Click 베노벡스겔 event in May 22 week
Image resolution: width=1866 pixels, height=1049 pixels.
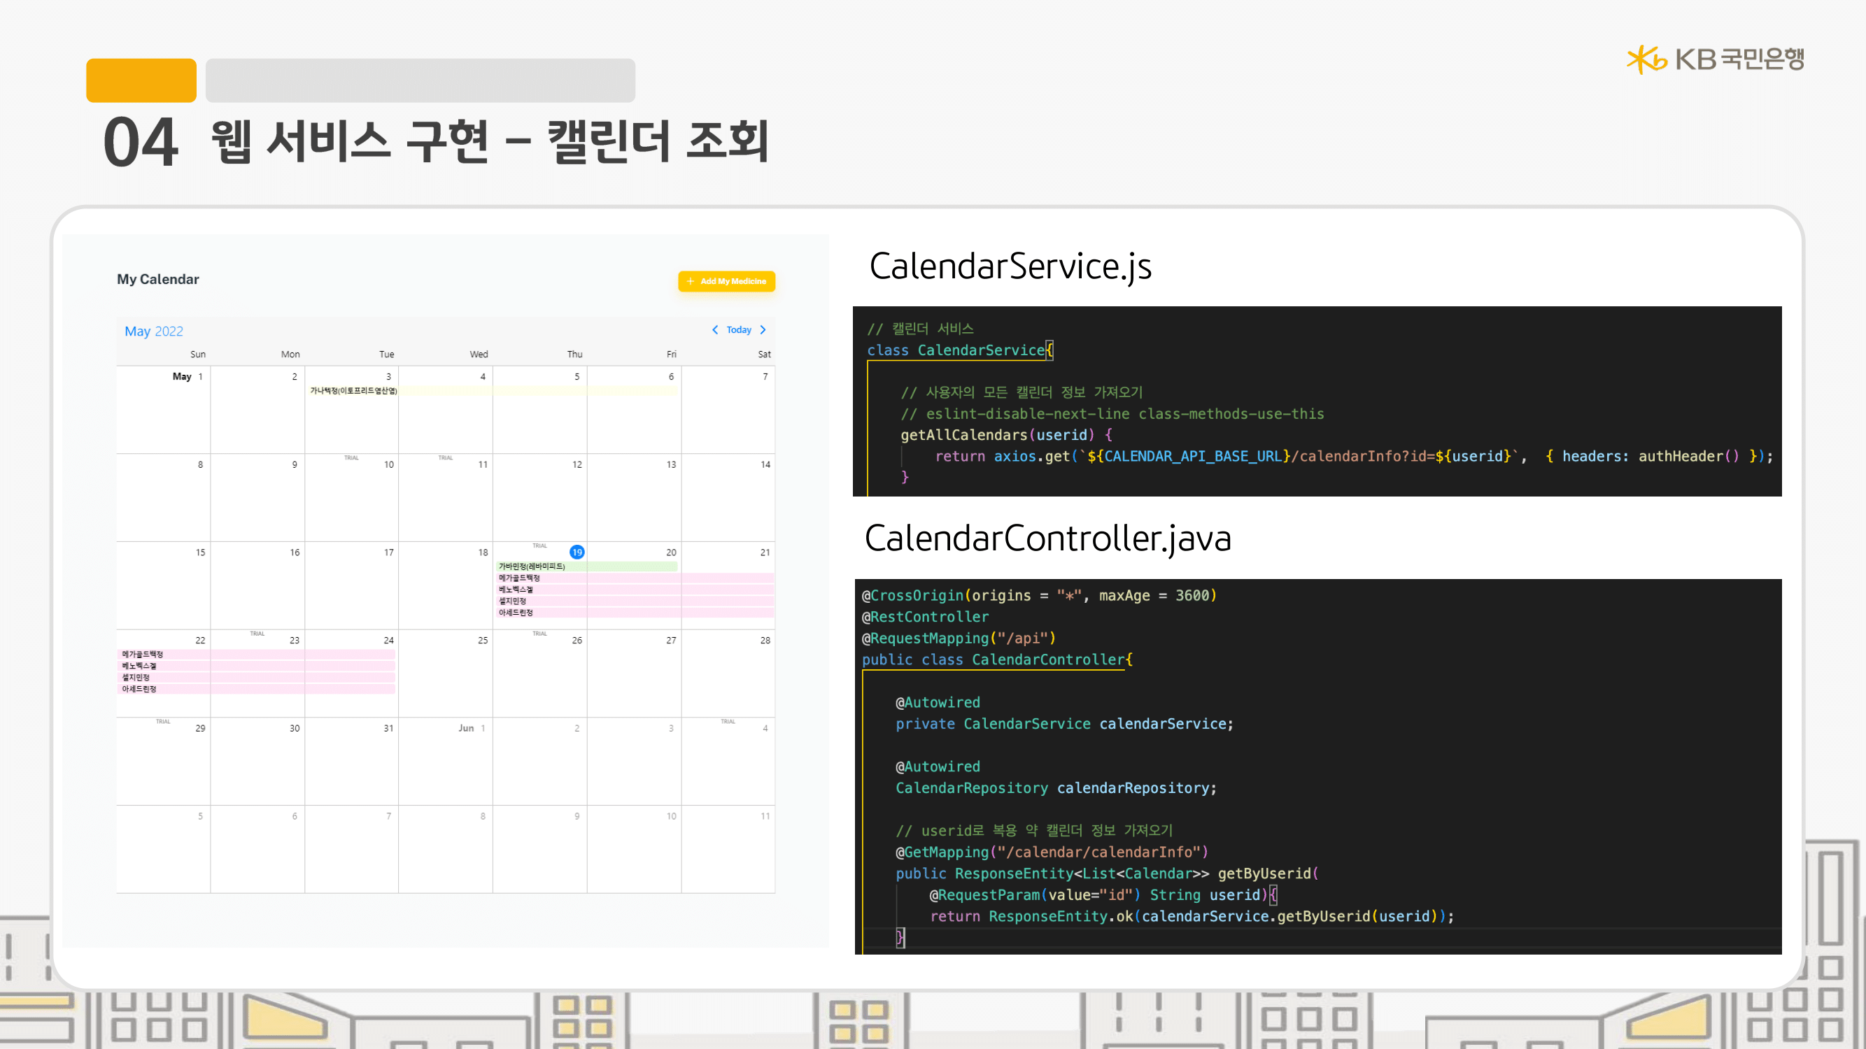(x=139, y=666)
